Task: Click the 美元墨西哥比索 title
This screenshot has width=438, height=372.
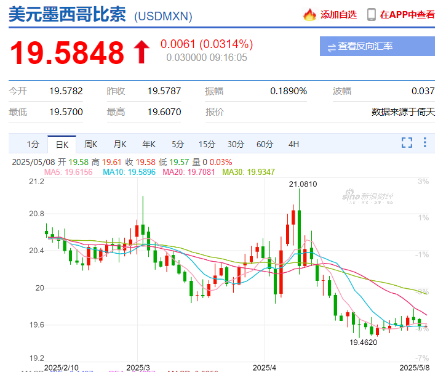Action: (67, 15)
